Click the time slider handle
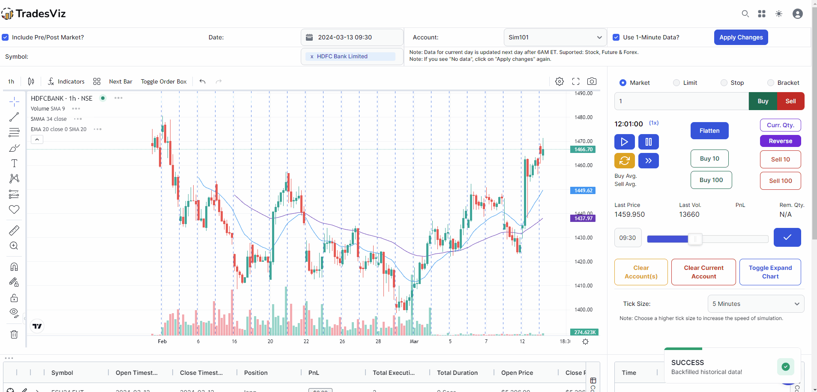The height and width of the screenshot is (392, 817). (695, 239)
